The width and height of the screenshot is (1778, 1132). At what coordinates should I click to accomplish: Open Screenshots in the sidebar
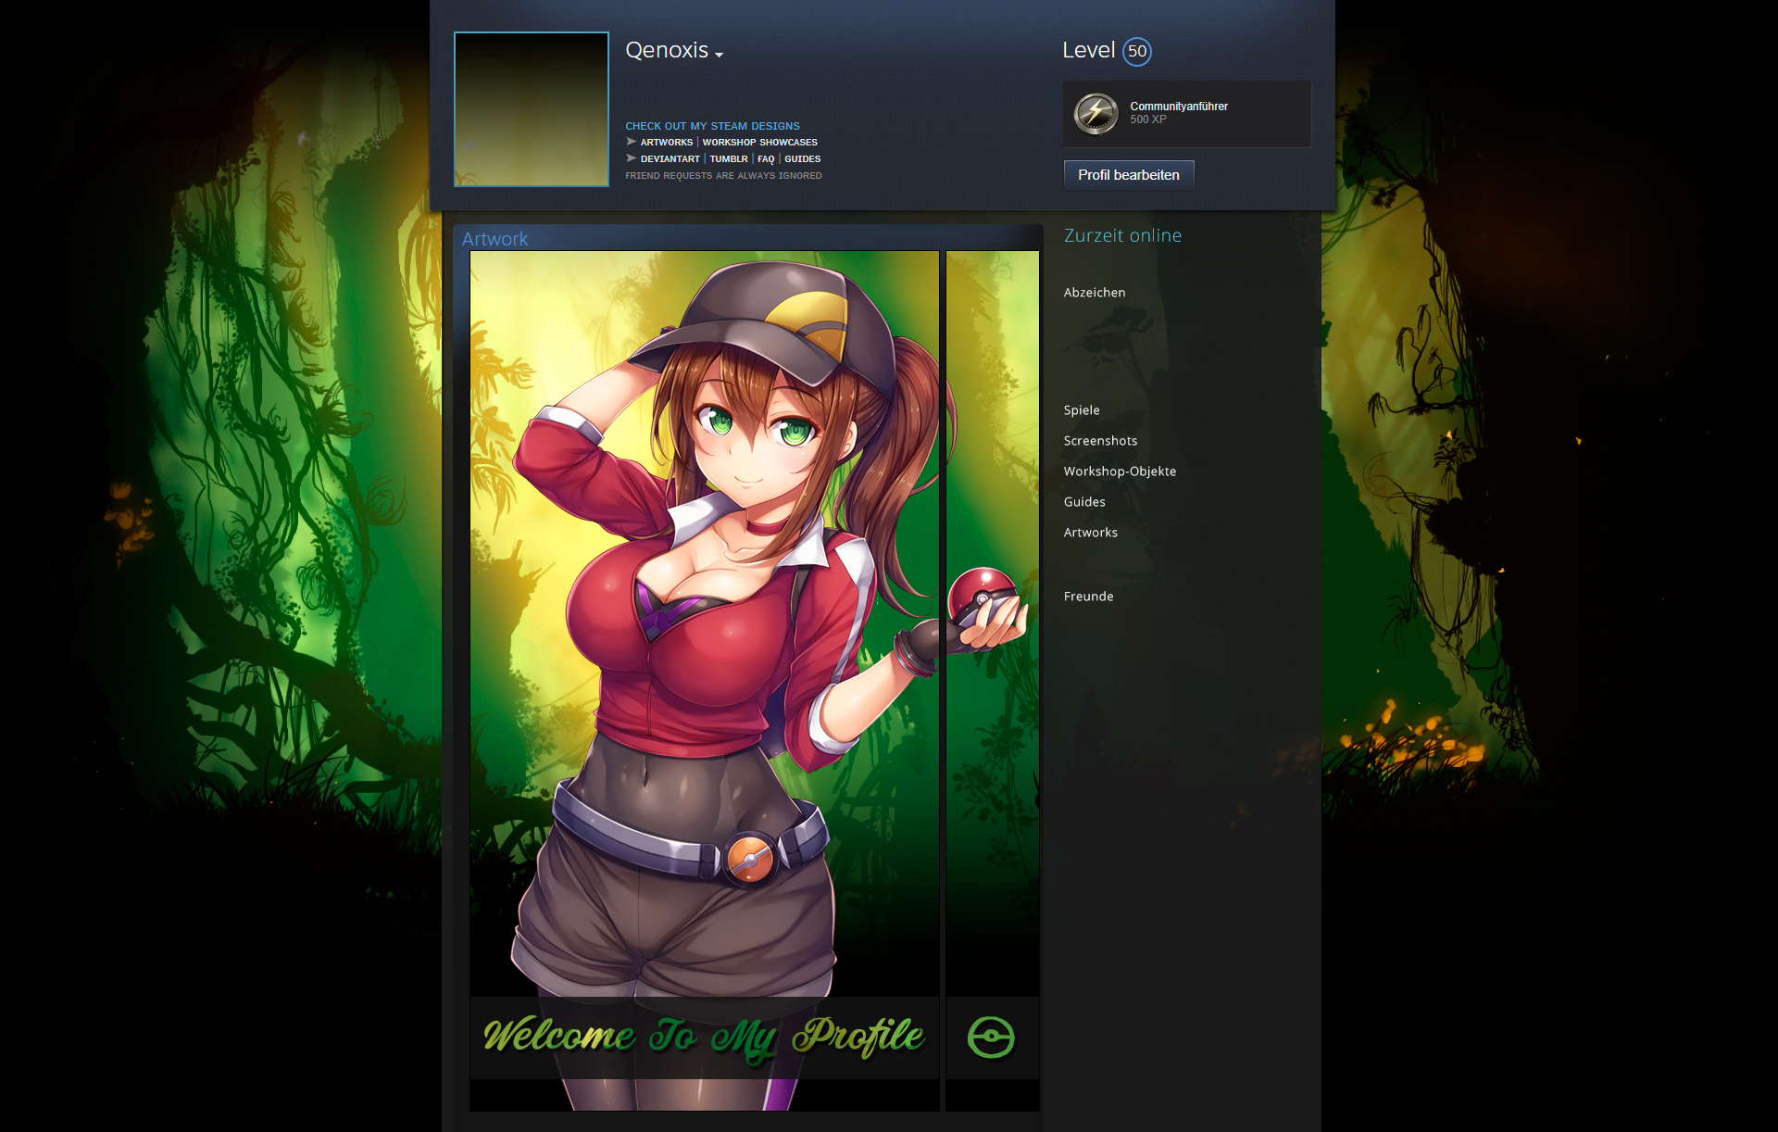(1100, 441)
